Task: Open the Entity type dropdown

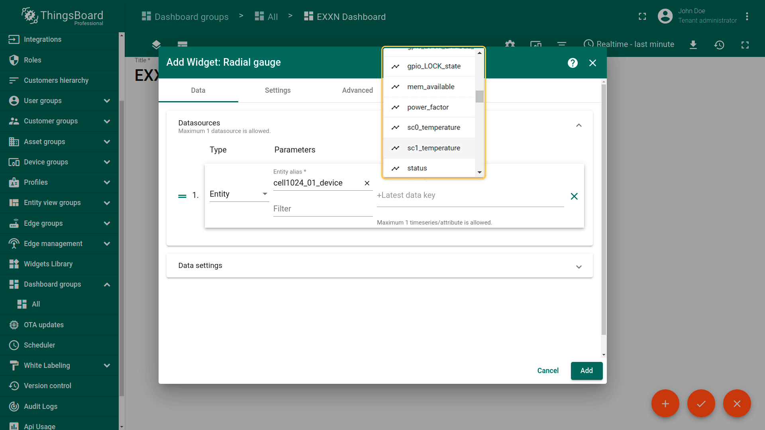Action: pyautogui.click(x=238, y=194)
